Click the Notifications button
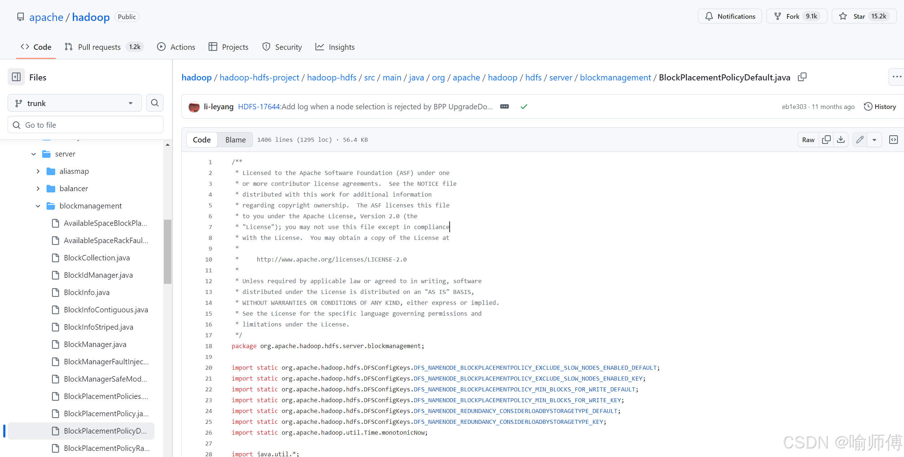This screenshot has height=457, width=904. [x=730, y=16]
